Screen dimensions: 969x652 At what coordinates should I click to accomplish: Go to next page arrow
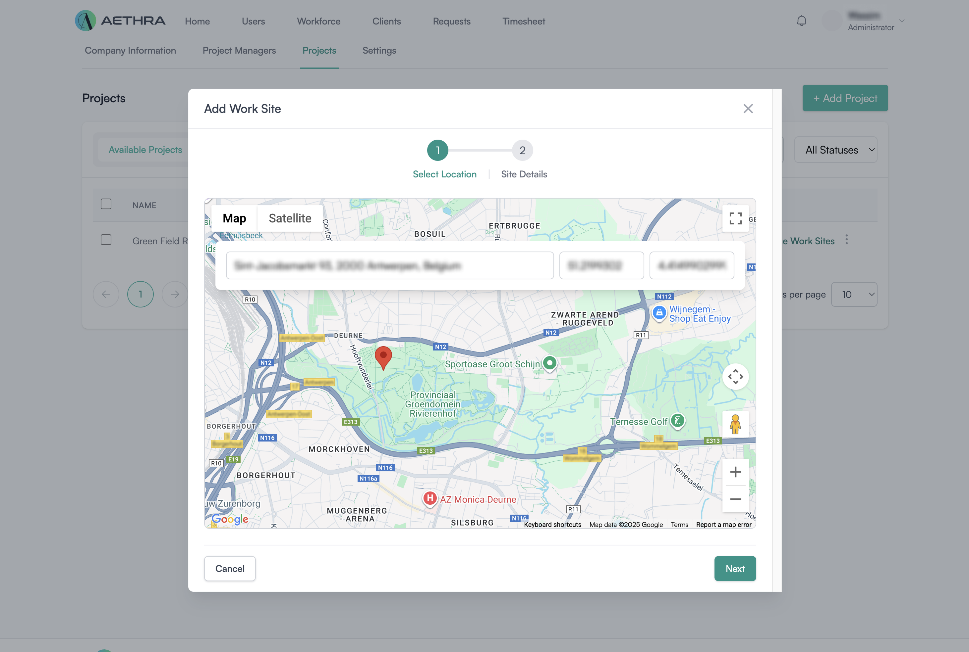tap(175, 295)
